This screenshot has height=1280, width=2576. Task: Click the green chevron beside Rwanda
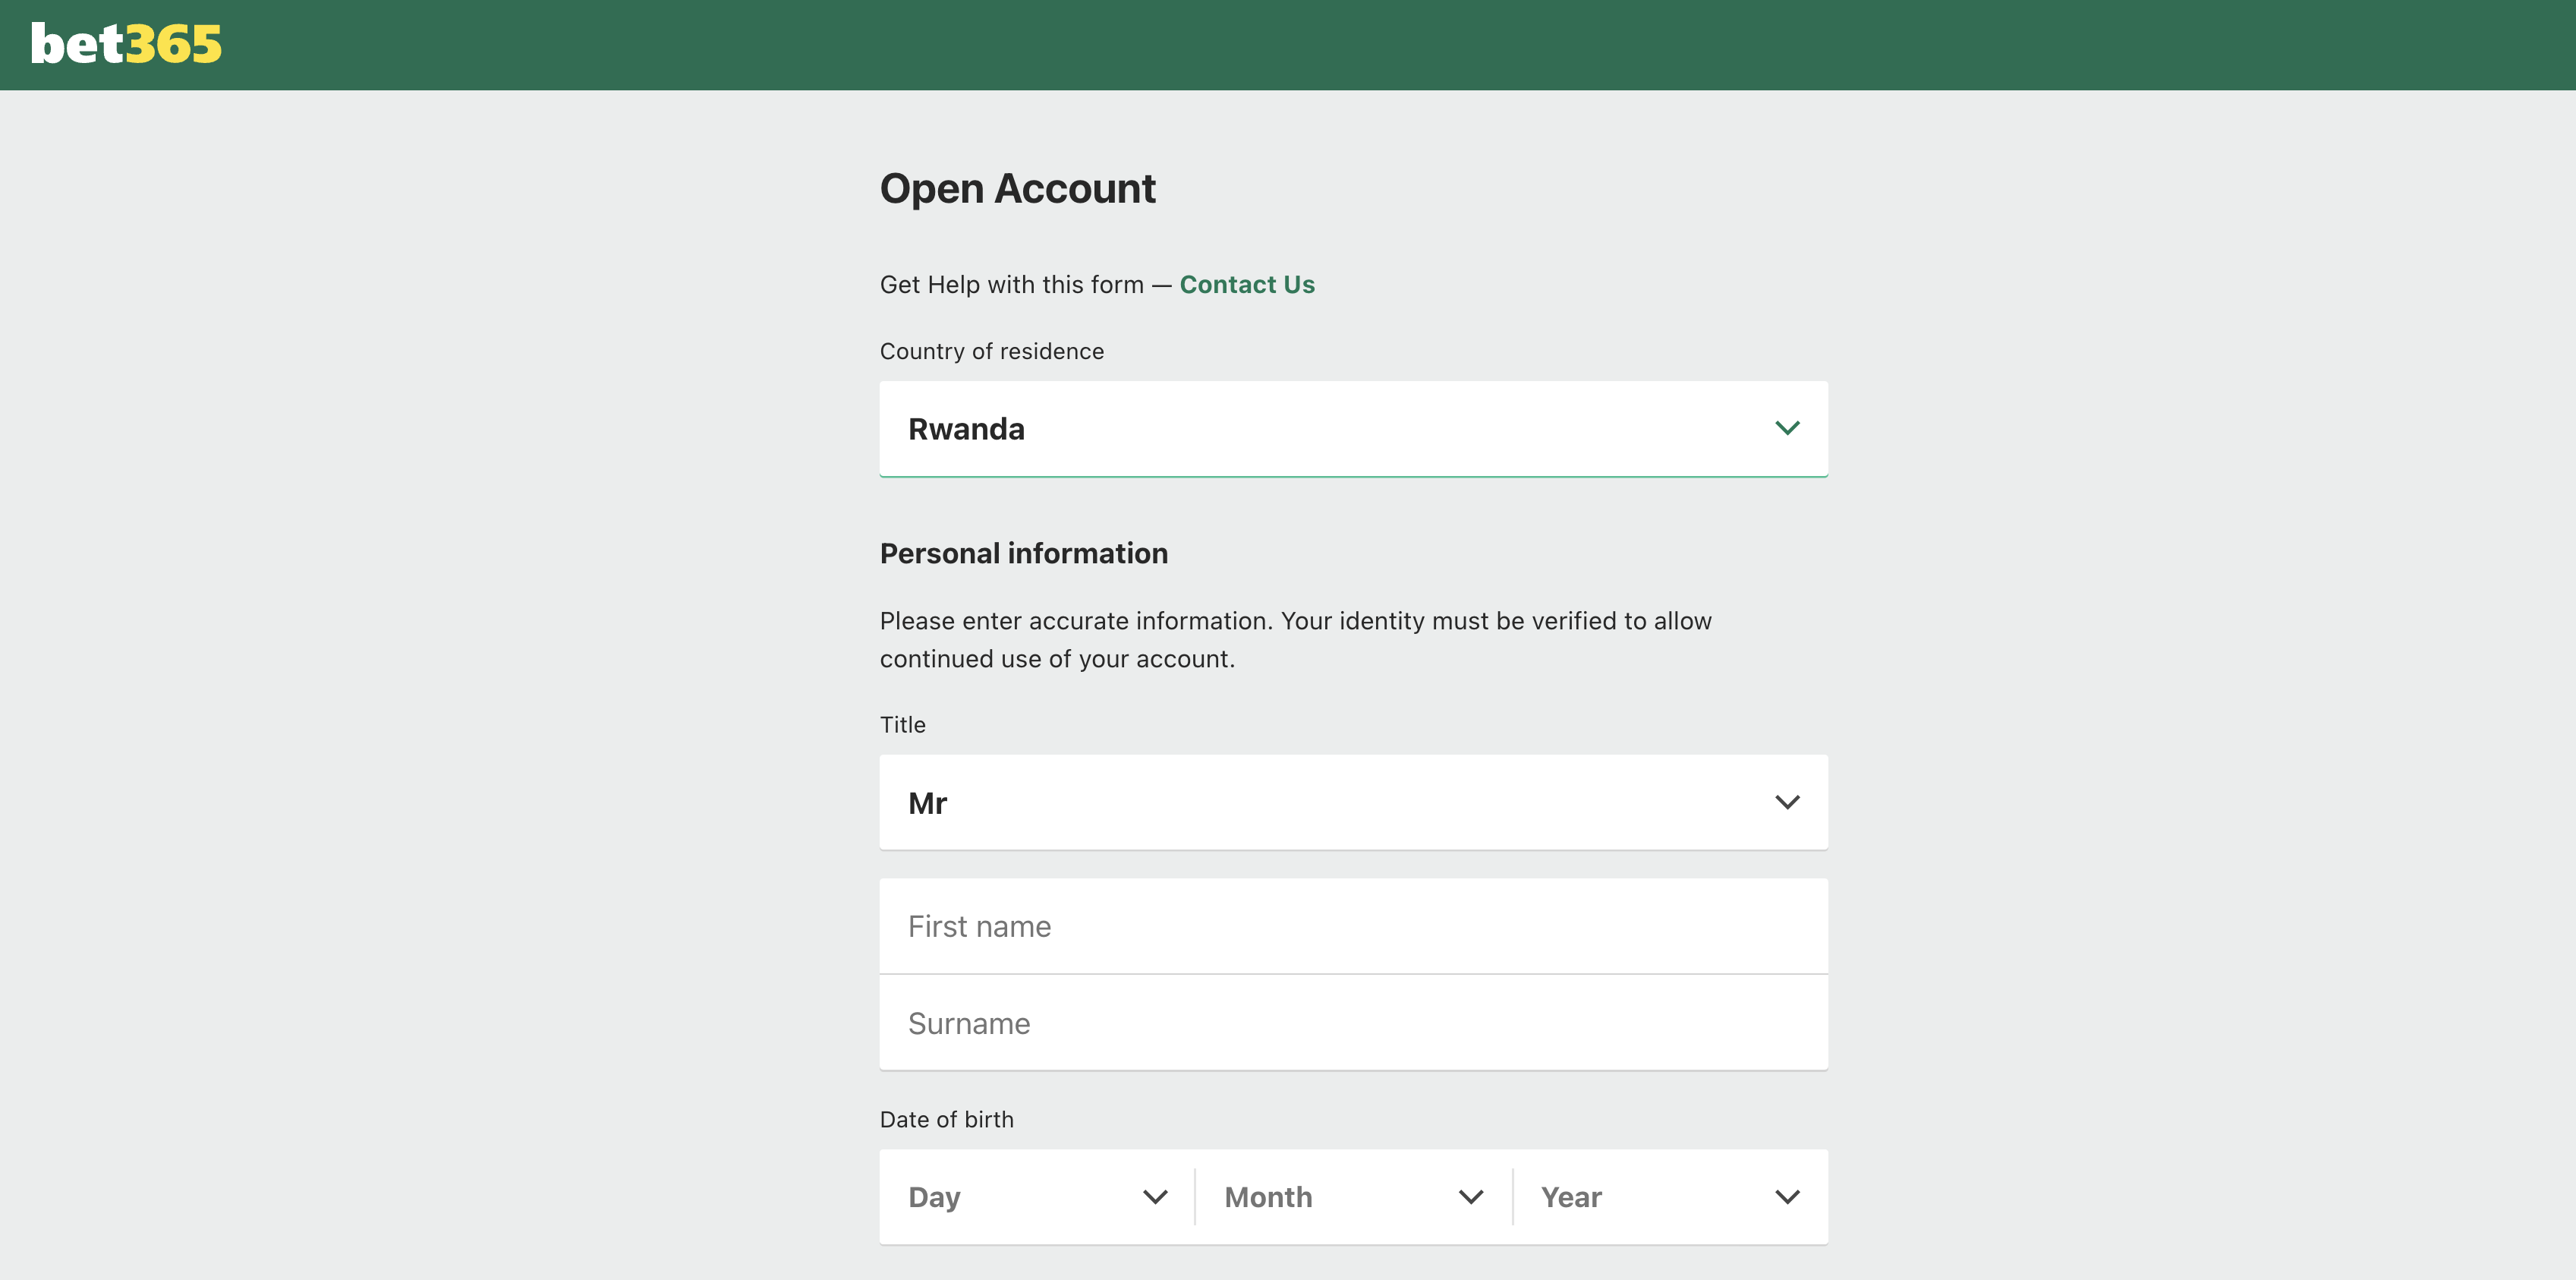1786,428
